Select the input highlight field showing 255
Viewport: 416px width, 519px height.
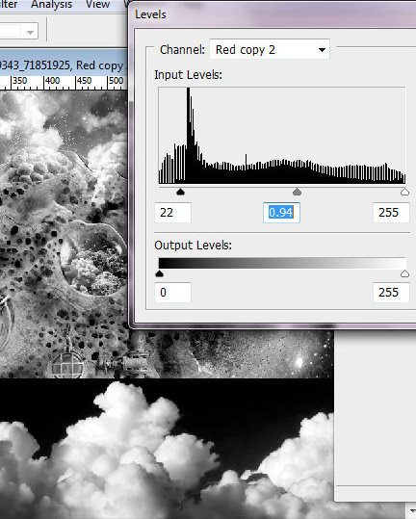[391, 213]
